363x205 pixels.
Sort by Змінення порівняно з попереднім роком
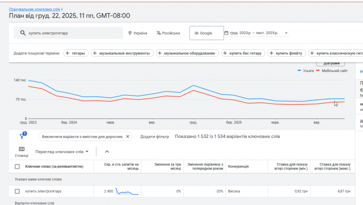(205, 166)
